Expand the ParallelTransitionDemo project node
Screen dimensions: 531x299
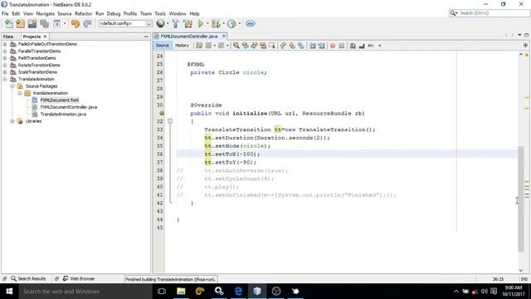[5, 51]
